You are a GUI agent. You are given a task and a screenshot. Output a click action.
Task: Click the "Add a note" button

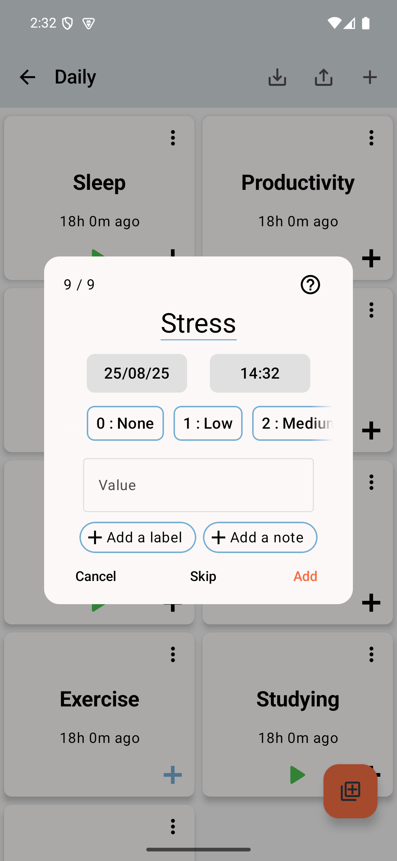[x=260, y=538]
